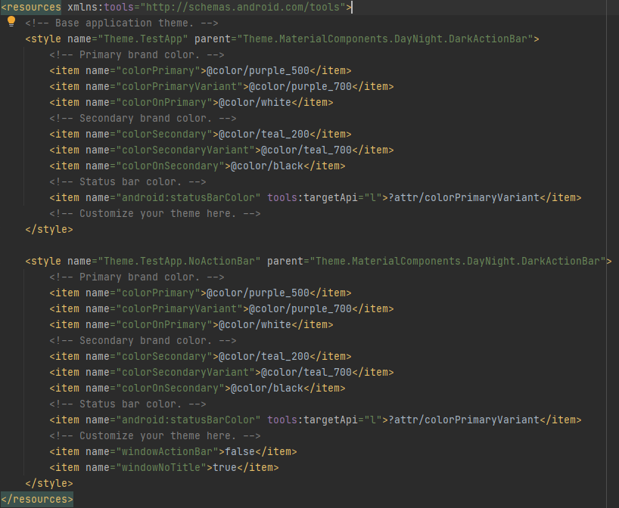Click "Primary brand color." comment in the NoActionBar style

137,277
